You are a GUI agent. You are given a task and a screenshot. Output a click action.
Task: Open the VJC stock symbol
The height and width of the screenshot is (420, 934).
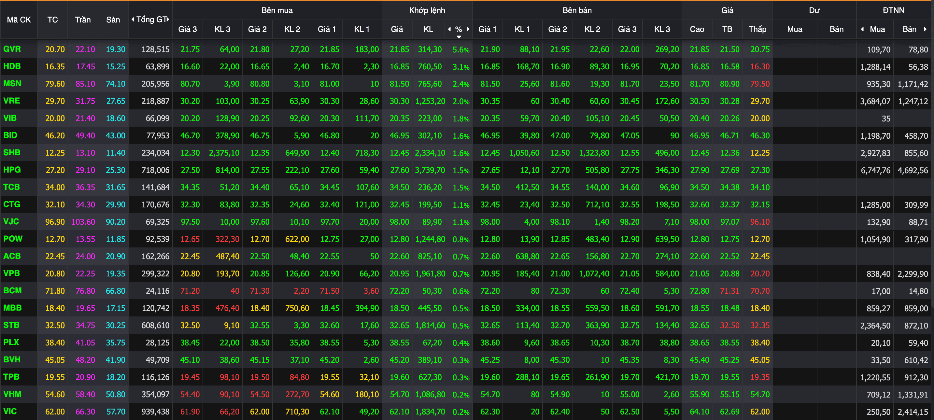[x=11, y=221]
